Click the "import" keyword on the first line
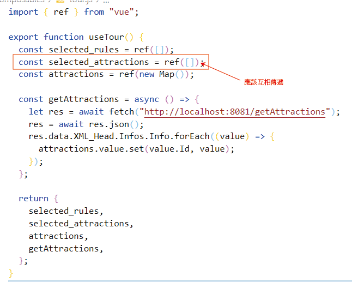The width and height of the screenshot is (352, 282). (23, 12)
